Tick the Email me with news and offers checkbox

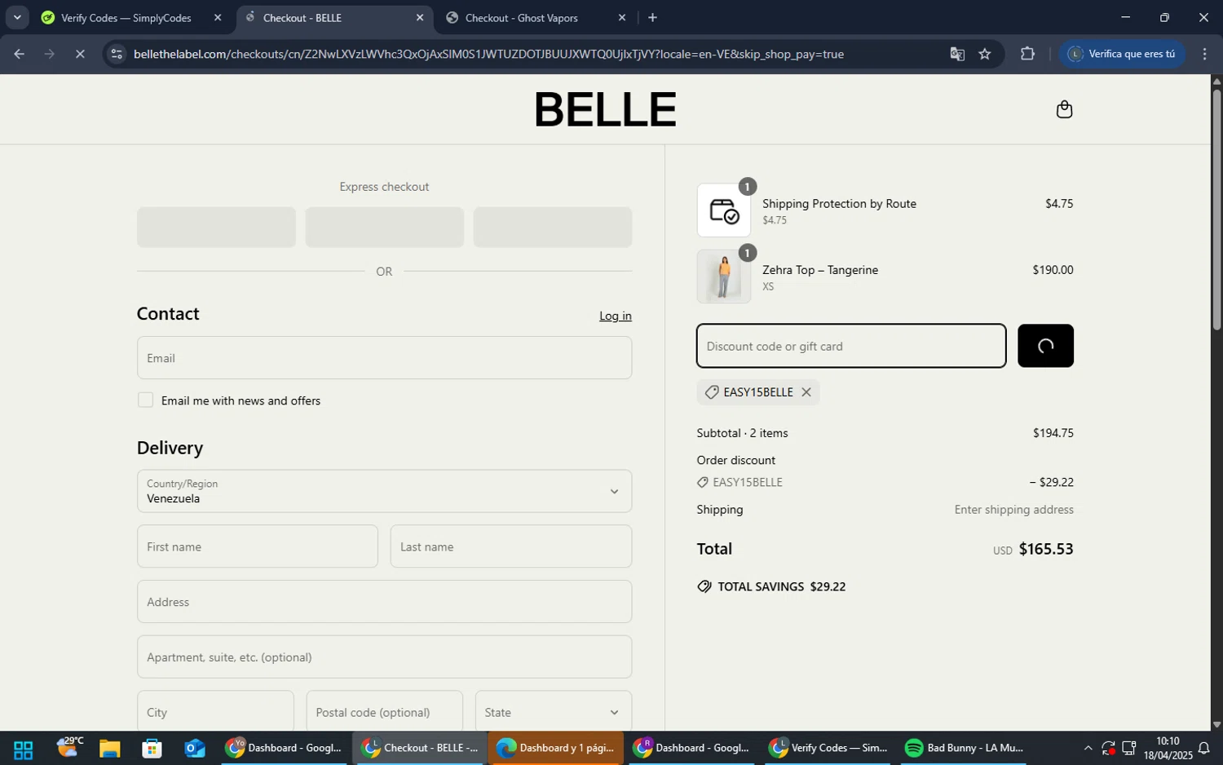coord(145,400)
